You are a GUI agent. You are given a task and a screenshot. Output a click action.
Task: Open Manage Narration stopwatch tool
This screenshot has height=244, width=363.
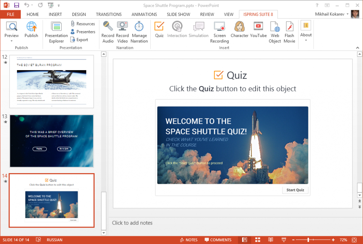point(139,32)
